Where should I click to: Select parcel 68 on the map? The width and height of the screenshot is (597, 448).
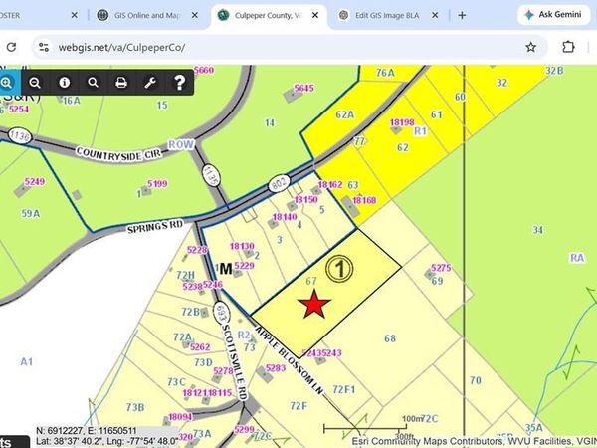coord(390,338)
